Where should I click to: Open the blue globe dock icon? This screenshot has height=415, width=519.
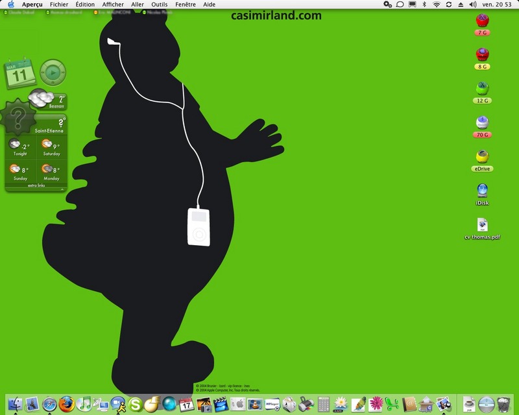tap(169, 404)
